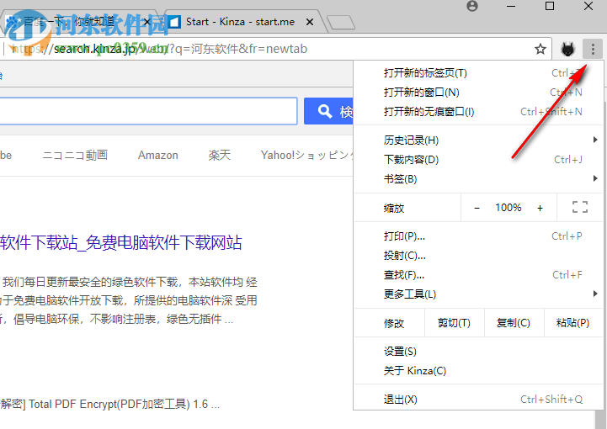Screen dimensions: 607x429
Task: Open the 楽天 search link
Action: pos(220,155)
